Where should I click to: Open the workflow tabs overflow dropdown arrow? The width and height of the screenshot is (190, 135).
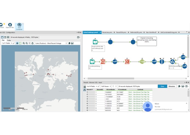(187, 32)
